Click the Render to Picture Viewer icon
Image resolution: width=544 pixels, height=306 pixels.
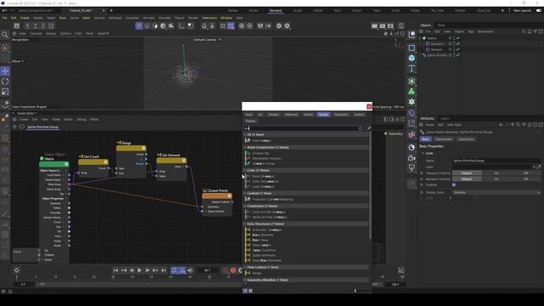382,26
